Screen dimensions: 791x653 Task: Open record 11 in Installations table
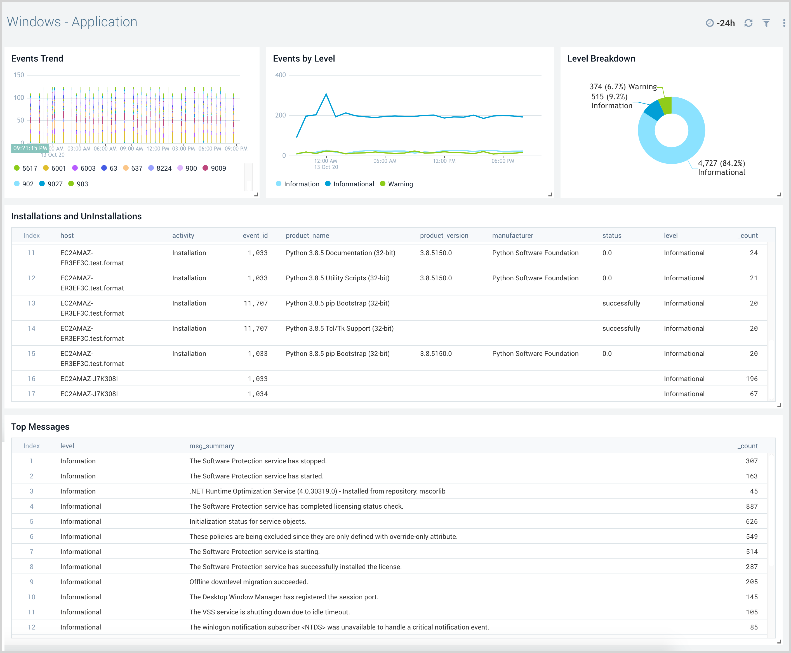click(32, 253)
